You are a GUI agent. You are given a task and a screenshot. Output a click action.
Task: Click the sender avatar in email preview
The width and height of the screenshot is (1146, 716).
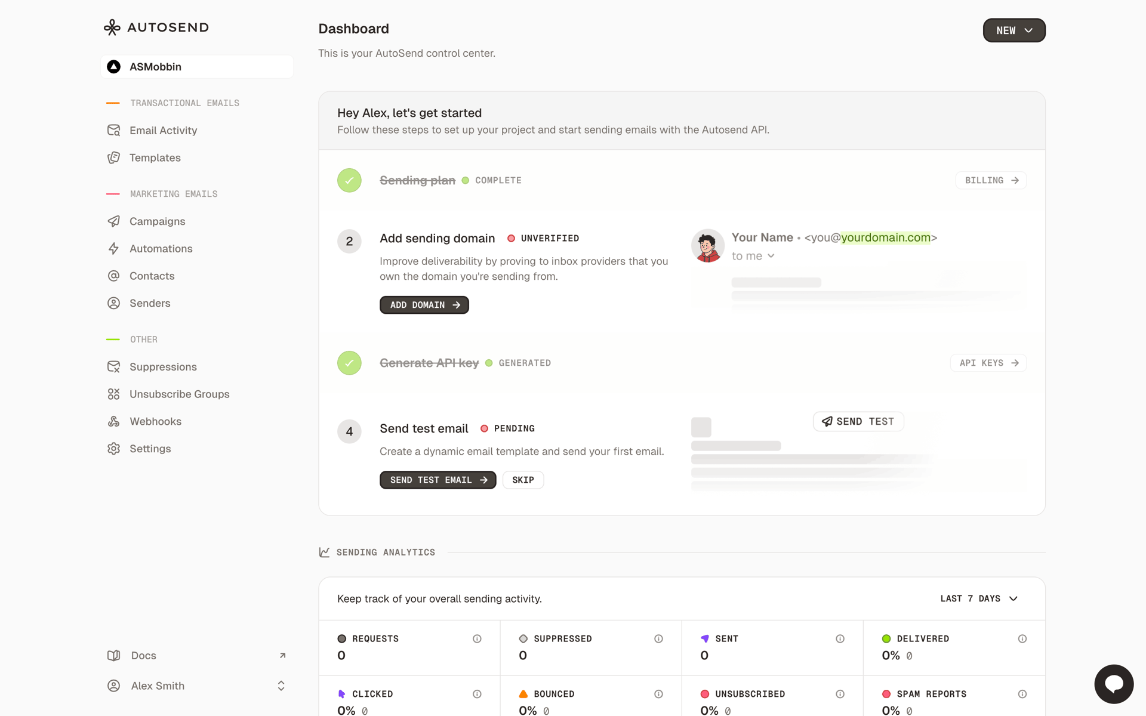click(x=708, y=246)
